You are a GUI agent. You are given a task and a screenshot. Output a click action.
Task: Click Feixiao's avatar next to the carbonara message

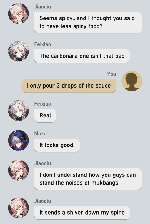[x=19, y=51]
